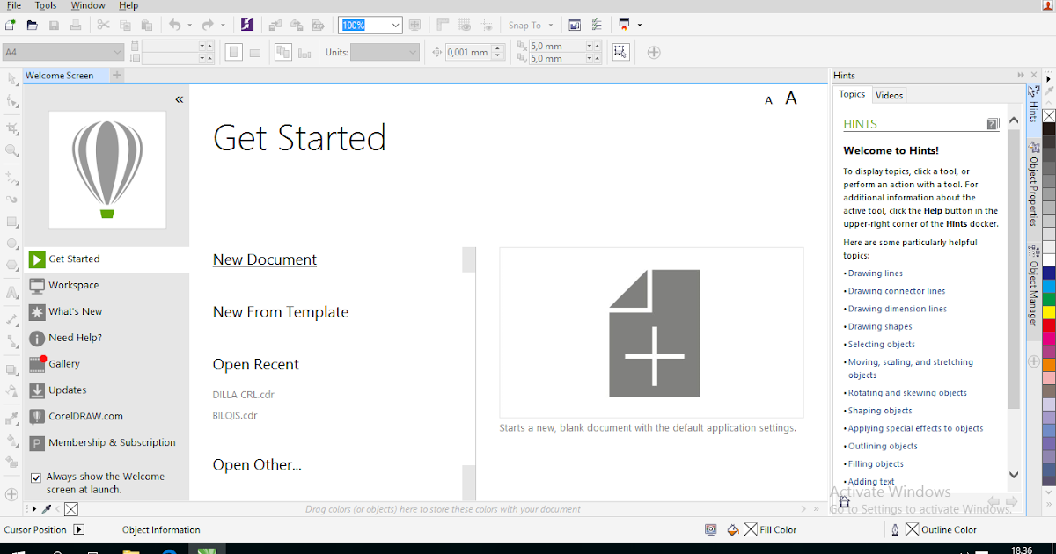Viewport: 1056px width, 554px height.
Task: Click the Undo arrow icon
Action: tap(174, 26)
